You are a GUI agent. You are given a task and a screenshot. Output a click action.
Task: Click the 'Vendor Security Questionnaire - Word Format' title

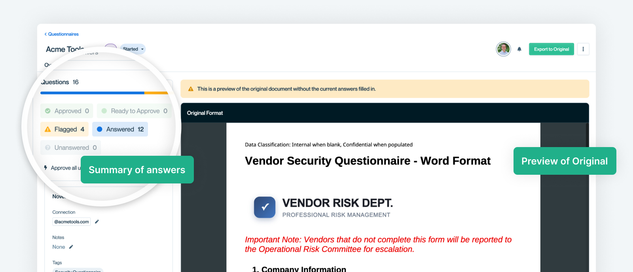[368, 161]
